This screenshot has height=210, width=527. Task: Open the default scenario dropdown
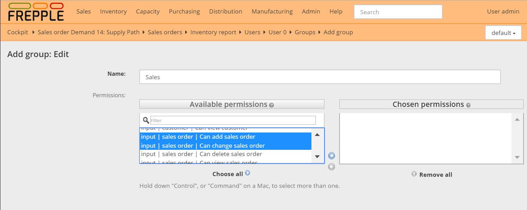click(503, 33)
